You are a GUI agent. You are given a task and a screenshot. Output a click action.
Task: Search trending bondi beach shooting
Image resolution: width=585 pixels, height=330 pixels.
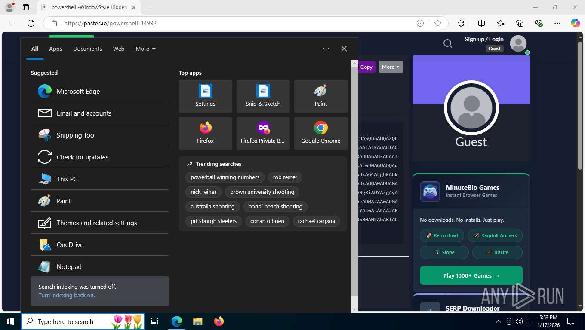[x=275, y=206]
